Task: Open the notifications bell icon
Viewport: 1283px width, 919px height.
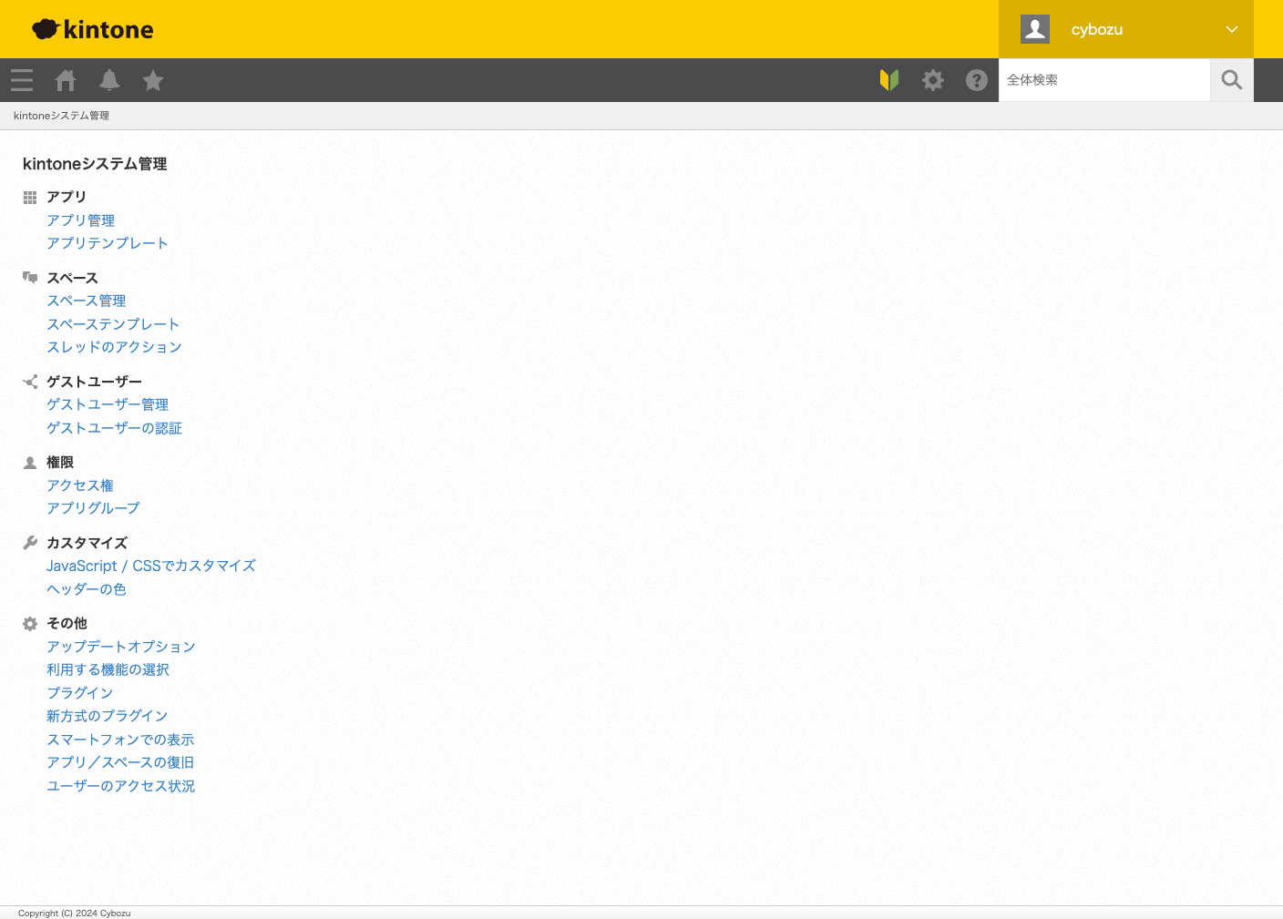Action: click(x=109, y=80)
